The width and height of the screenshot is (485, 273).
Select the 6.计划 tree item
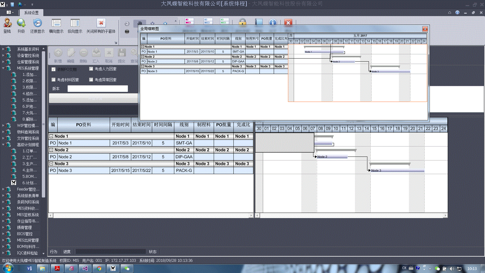point(29,183)
